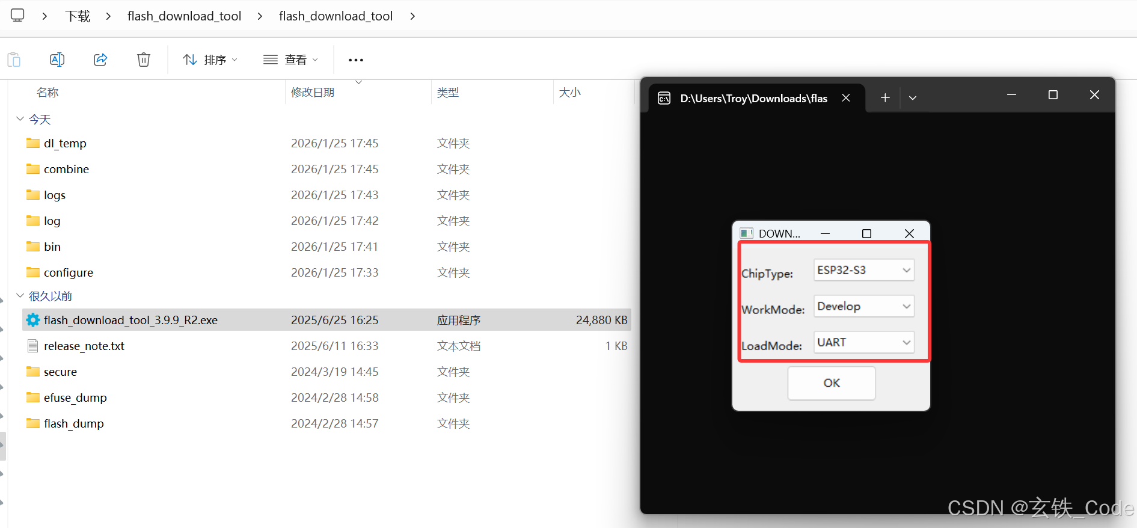Add a new terminal tab with plus
The width and height of the screenshot is (1137, 528).
885,98
